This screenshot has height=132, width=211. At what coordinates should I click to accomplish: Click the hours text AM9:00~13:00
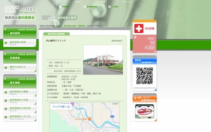pos(69,77)
